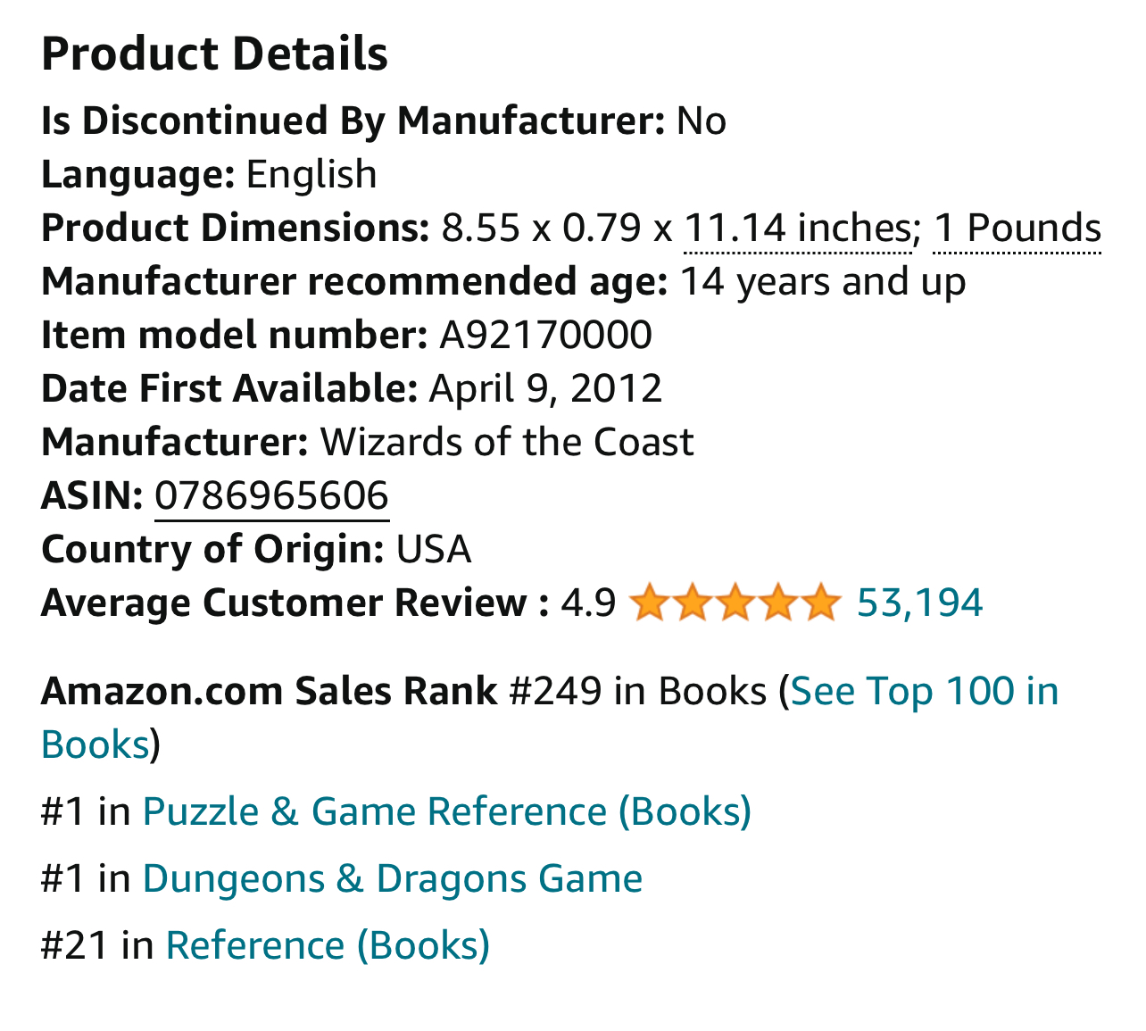The image size is (1146, 1031).
Task: Click the dotted-underlined 11.14 inches value
Action: [797, 229]
